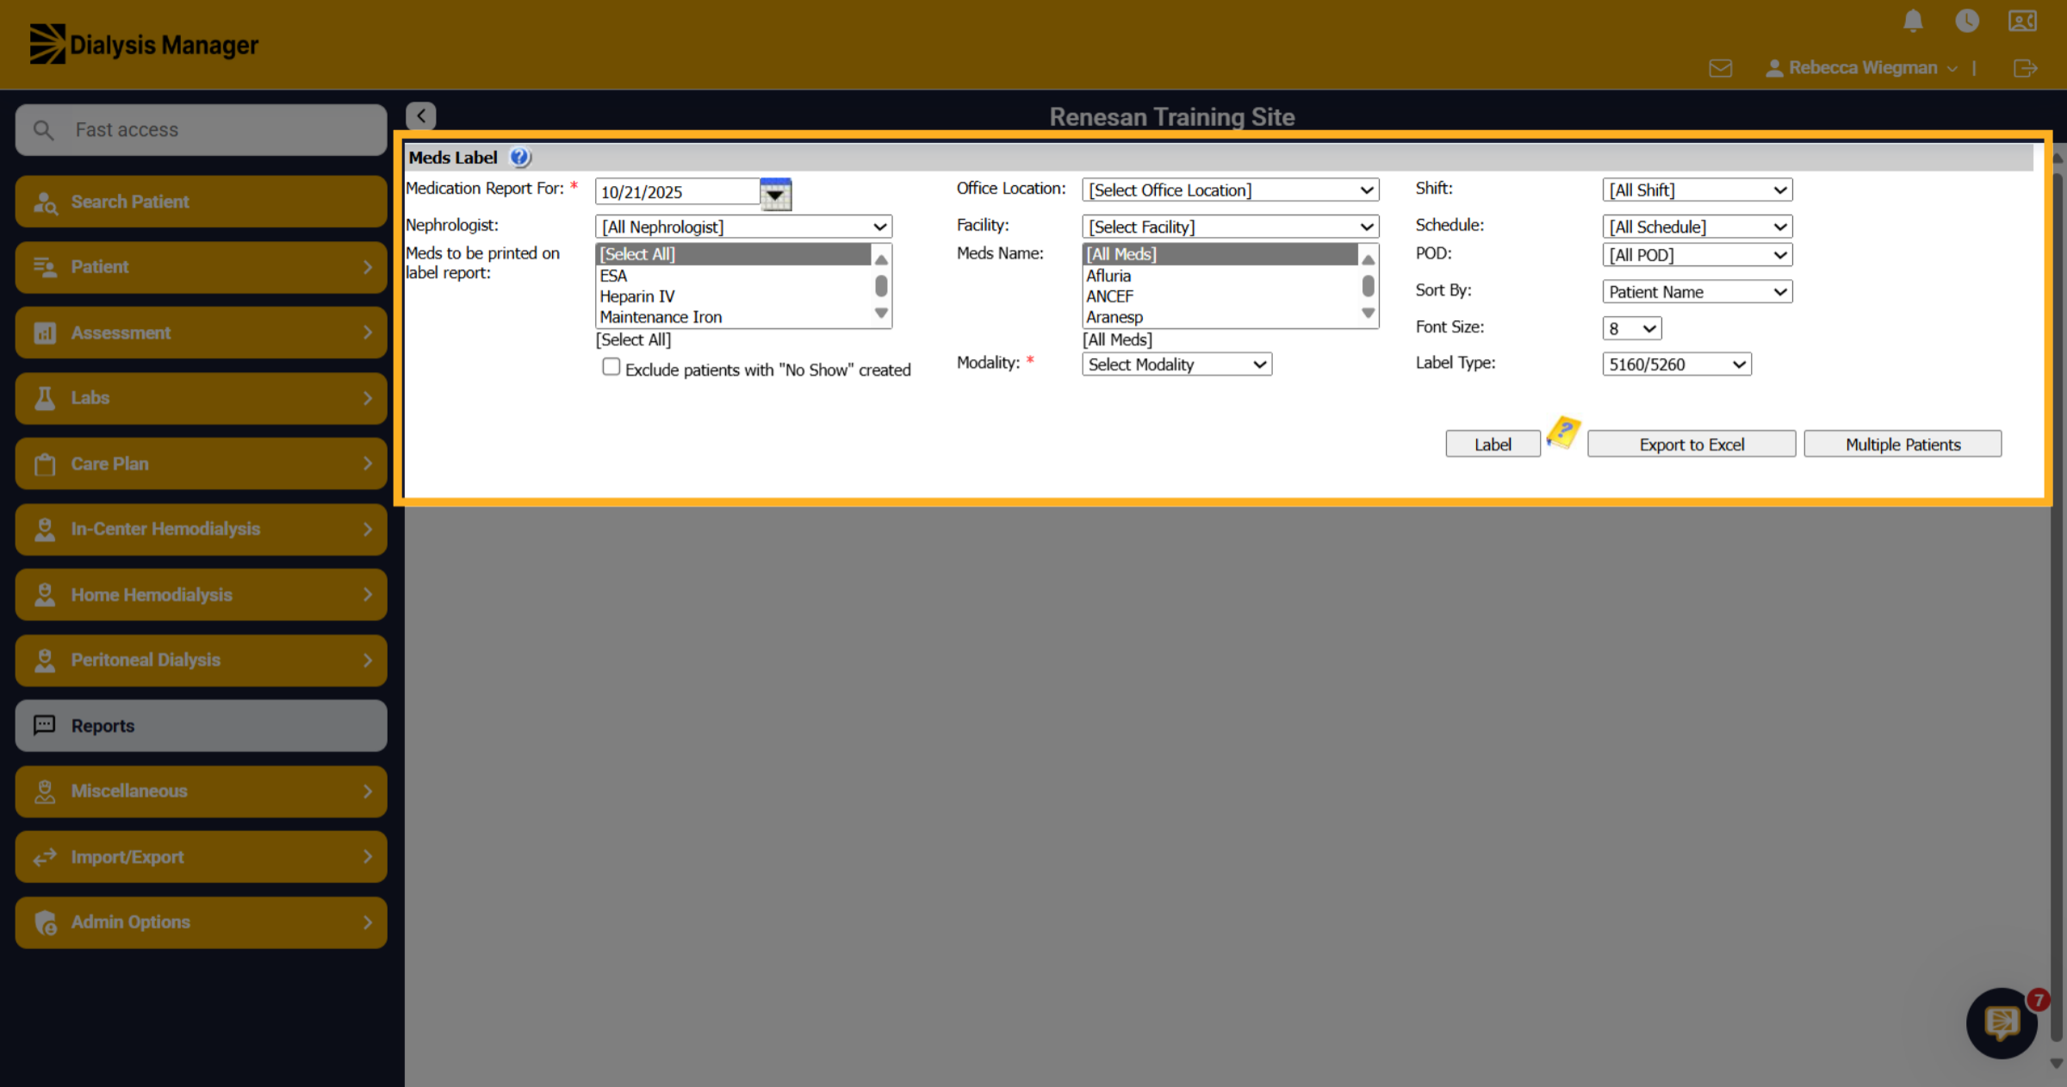Expand the Care Plan sidebar menu
This screenshot has width=2067, height=1087.
[x=201, y=463]
